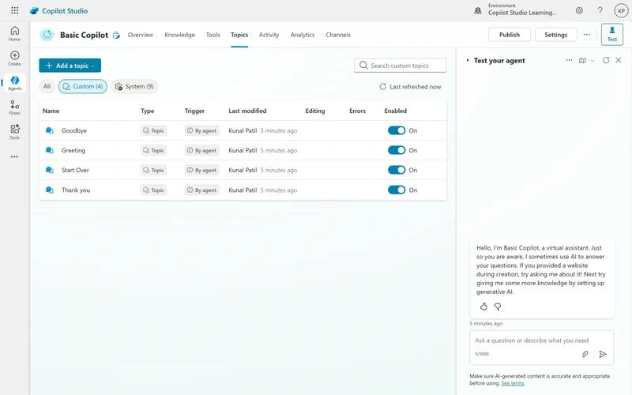Toggle off the Greeting topic

[397, 150]
